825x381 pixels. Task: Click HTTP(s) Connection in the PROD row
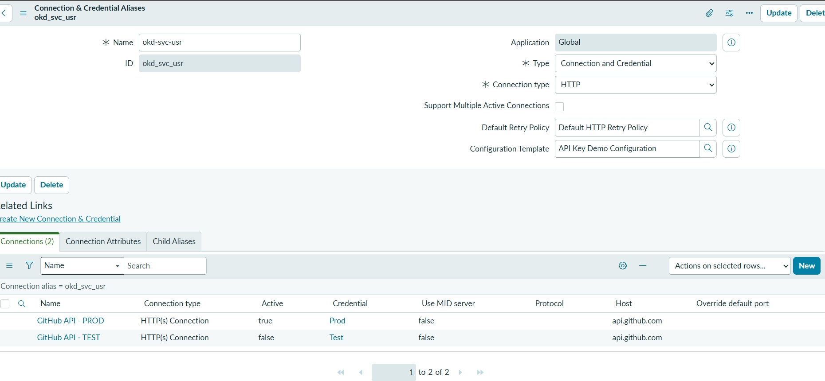tap(175, 321)
